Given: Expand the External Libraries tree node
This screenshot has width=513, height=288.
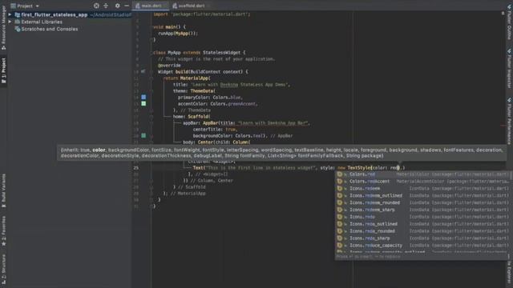Looking at the screenshot, I should [10, 22].
